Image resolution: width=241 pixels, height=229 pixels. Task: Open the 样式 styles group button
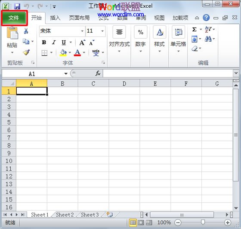(159, 39)
